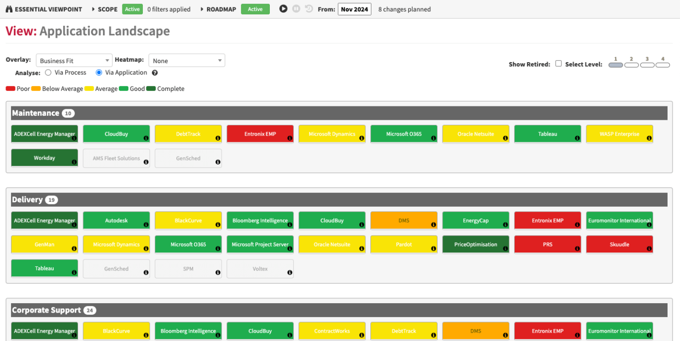Click info icon on Skuudle tile
680x341 pixels.
649,249
